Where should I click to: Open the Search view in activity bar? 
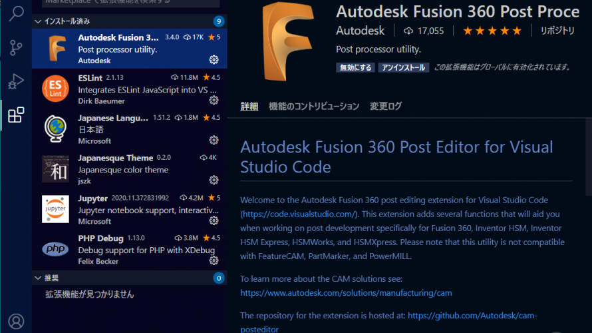click(16, 13)
